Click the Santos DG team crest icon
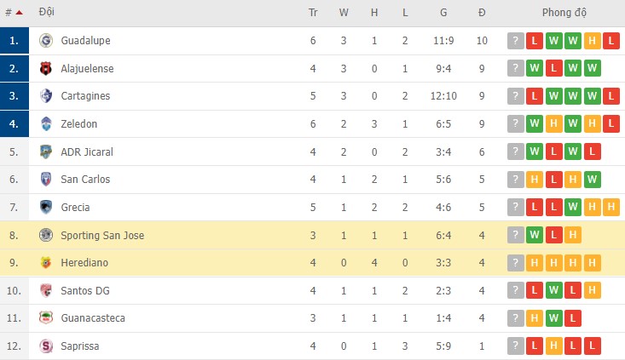This screenshot has width=625, height=360. point(46,291)
